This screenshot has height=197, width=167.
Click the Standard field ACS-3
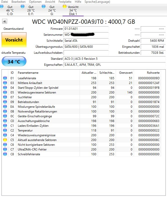[114, 59]
